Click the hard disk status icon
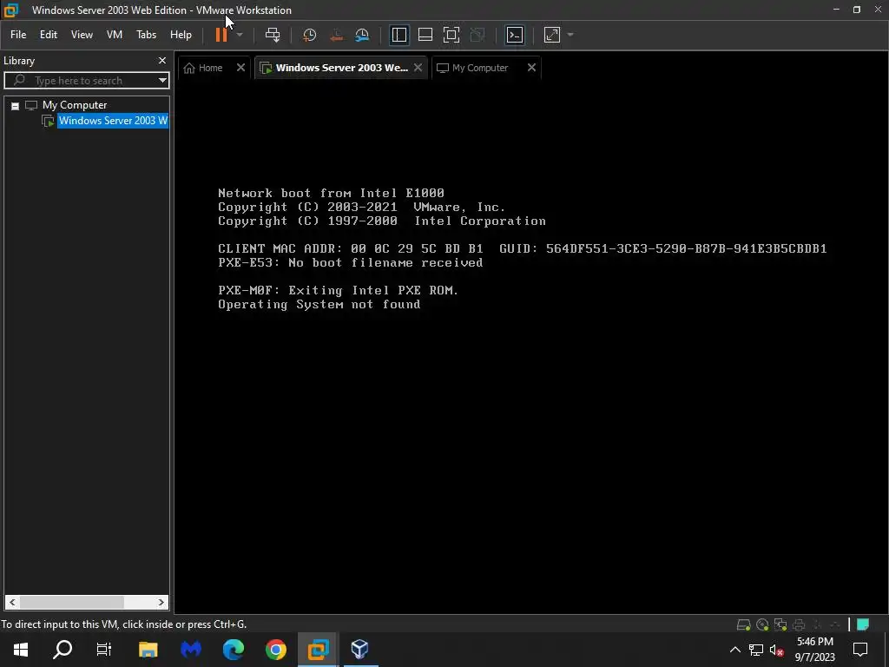Viewport: 889px width, 667px height. pyautogui.click(x=743, y=625)
